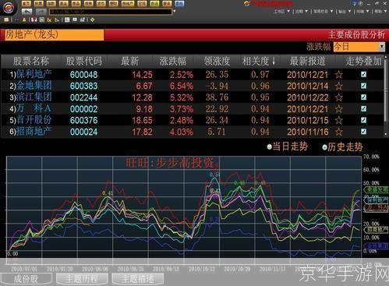Select the 历史走势 radio button
Viewport: 389px width, 286px height.
(324, 147)
